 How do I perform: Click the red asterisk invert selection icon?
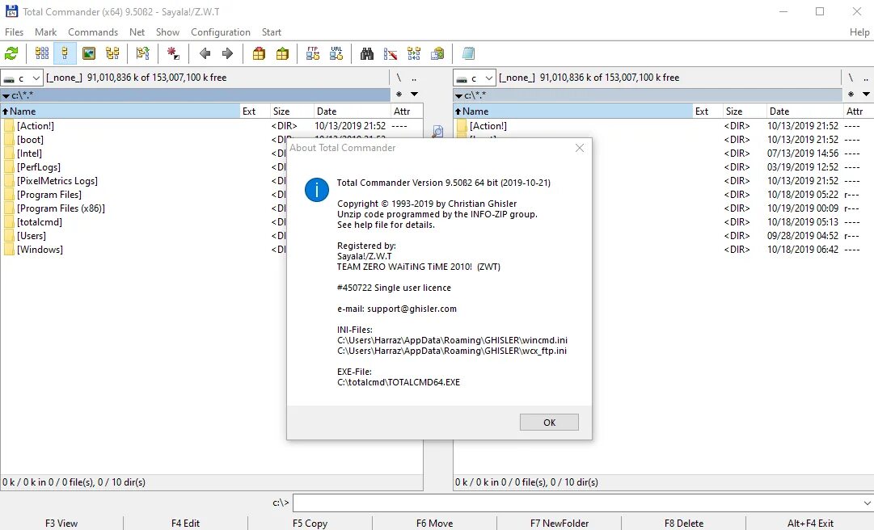[173, 53]
